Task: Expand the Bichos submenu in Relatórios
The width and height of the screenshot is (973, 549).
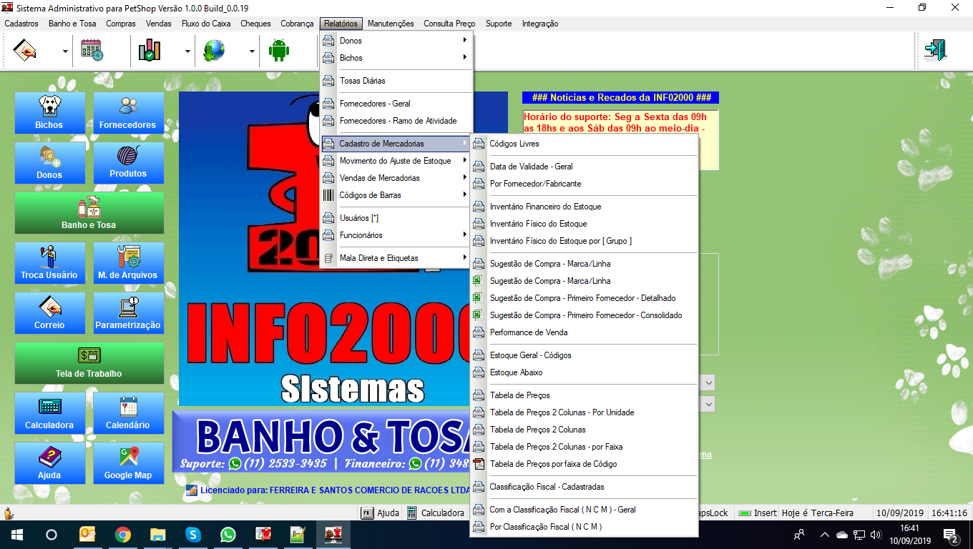Action: tap(396, 58)
